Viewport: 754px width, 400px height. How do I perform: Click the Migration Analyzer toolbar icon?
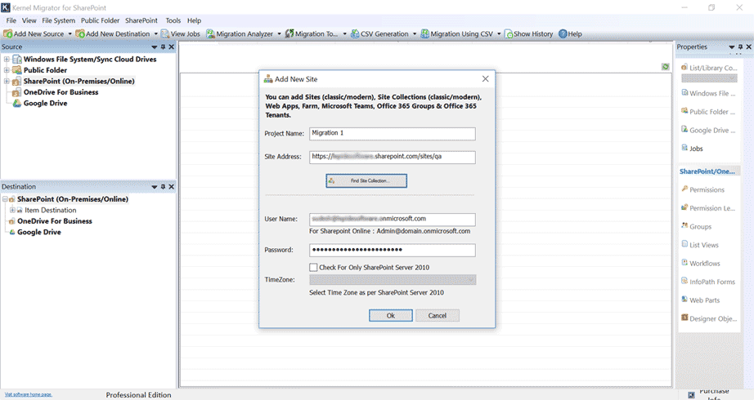(210, 34)
